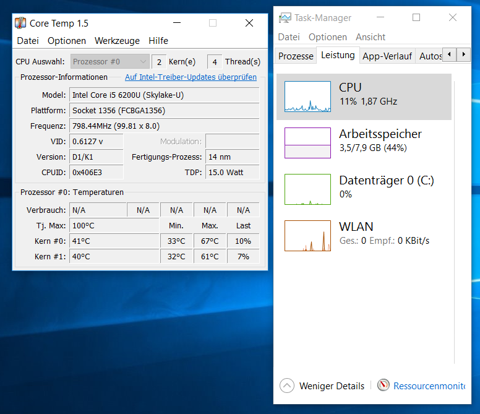
Task: Switch to the Leistung tab
Action: coord(338,55)
